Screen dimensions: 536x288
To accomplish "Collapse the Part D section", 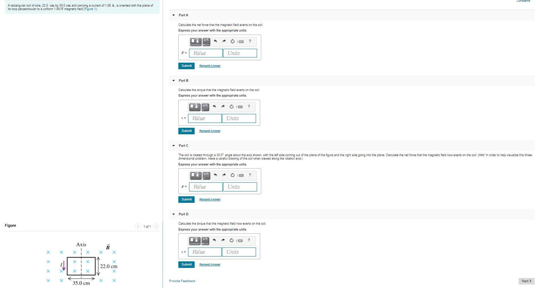I will point(173,214).
